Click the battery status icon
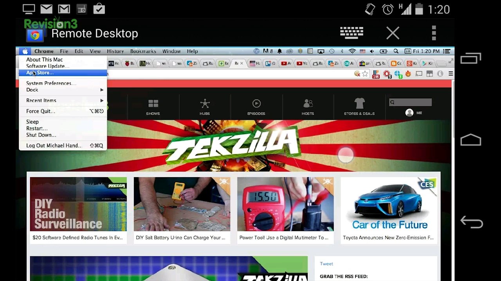Viewport: 501px width, 281px height. click(384, 51)
